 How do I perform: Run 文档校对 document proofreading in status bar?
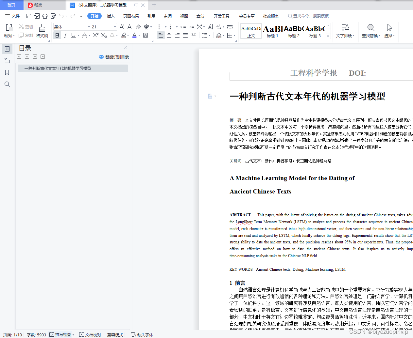[90, 335]
